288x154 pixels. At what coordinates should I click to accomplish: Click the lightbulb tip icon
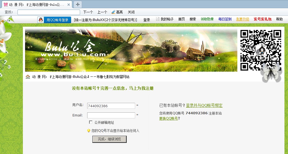click(x=89, y=131)
